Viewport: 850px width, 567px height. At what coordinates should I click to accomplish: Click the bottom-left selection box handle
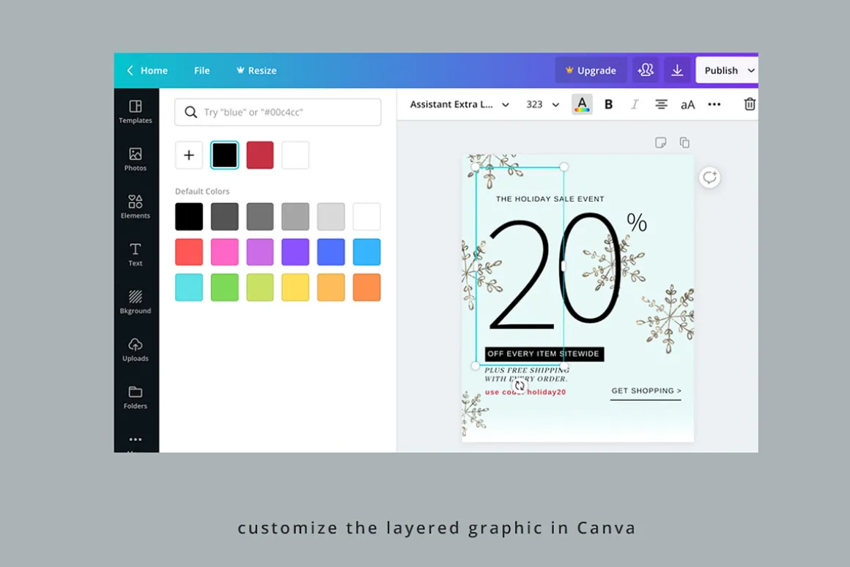click(x=476, y=366)
